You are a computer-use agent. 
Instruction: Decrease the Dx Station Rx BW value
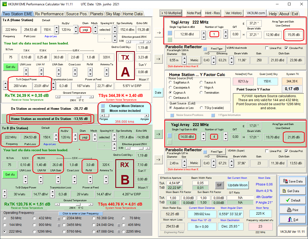pos(76,139)
